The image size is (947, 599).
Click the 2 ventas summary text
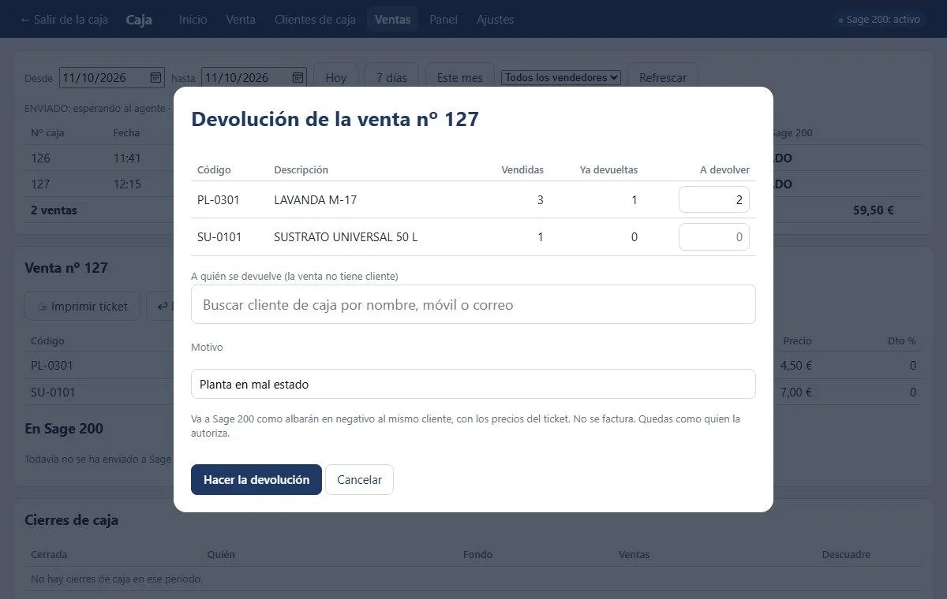tap(54, 210)
